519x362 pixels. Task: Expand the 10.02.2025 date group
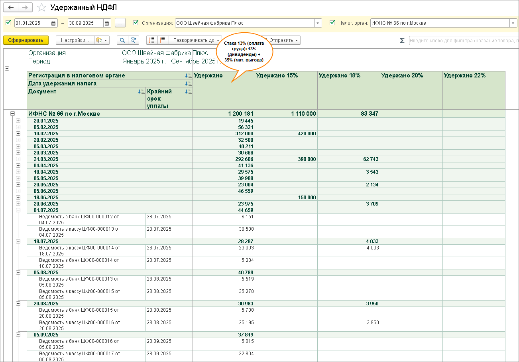pyautogui.click(x=18, y=133)
